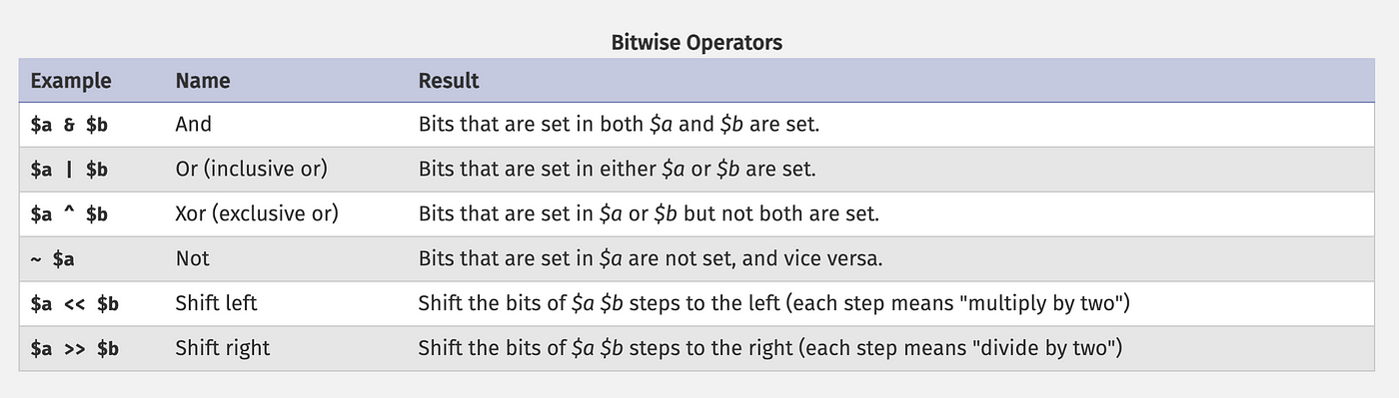Select the Example column header

(71, 81)
